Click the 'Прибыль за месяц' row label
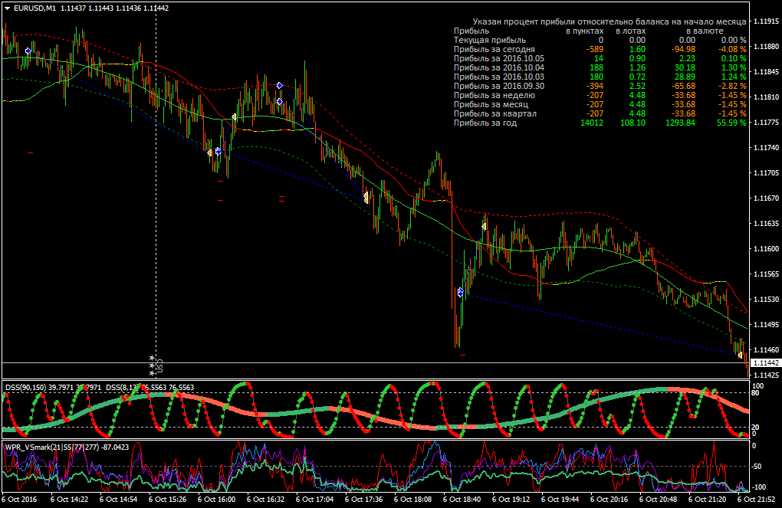The height and width of the screenshot is (508, 782). [x=491, y=104]
